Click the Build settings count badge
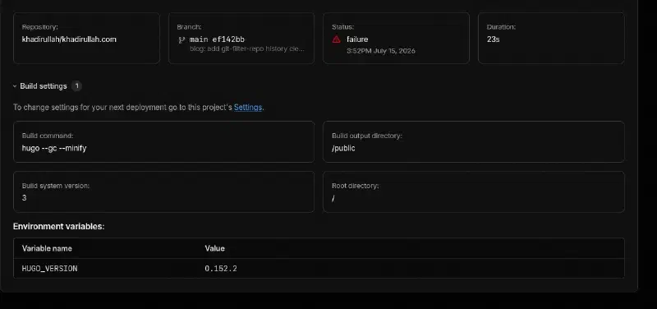The image size is (657, 309). pyautogui.click(x=76, y=86)
